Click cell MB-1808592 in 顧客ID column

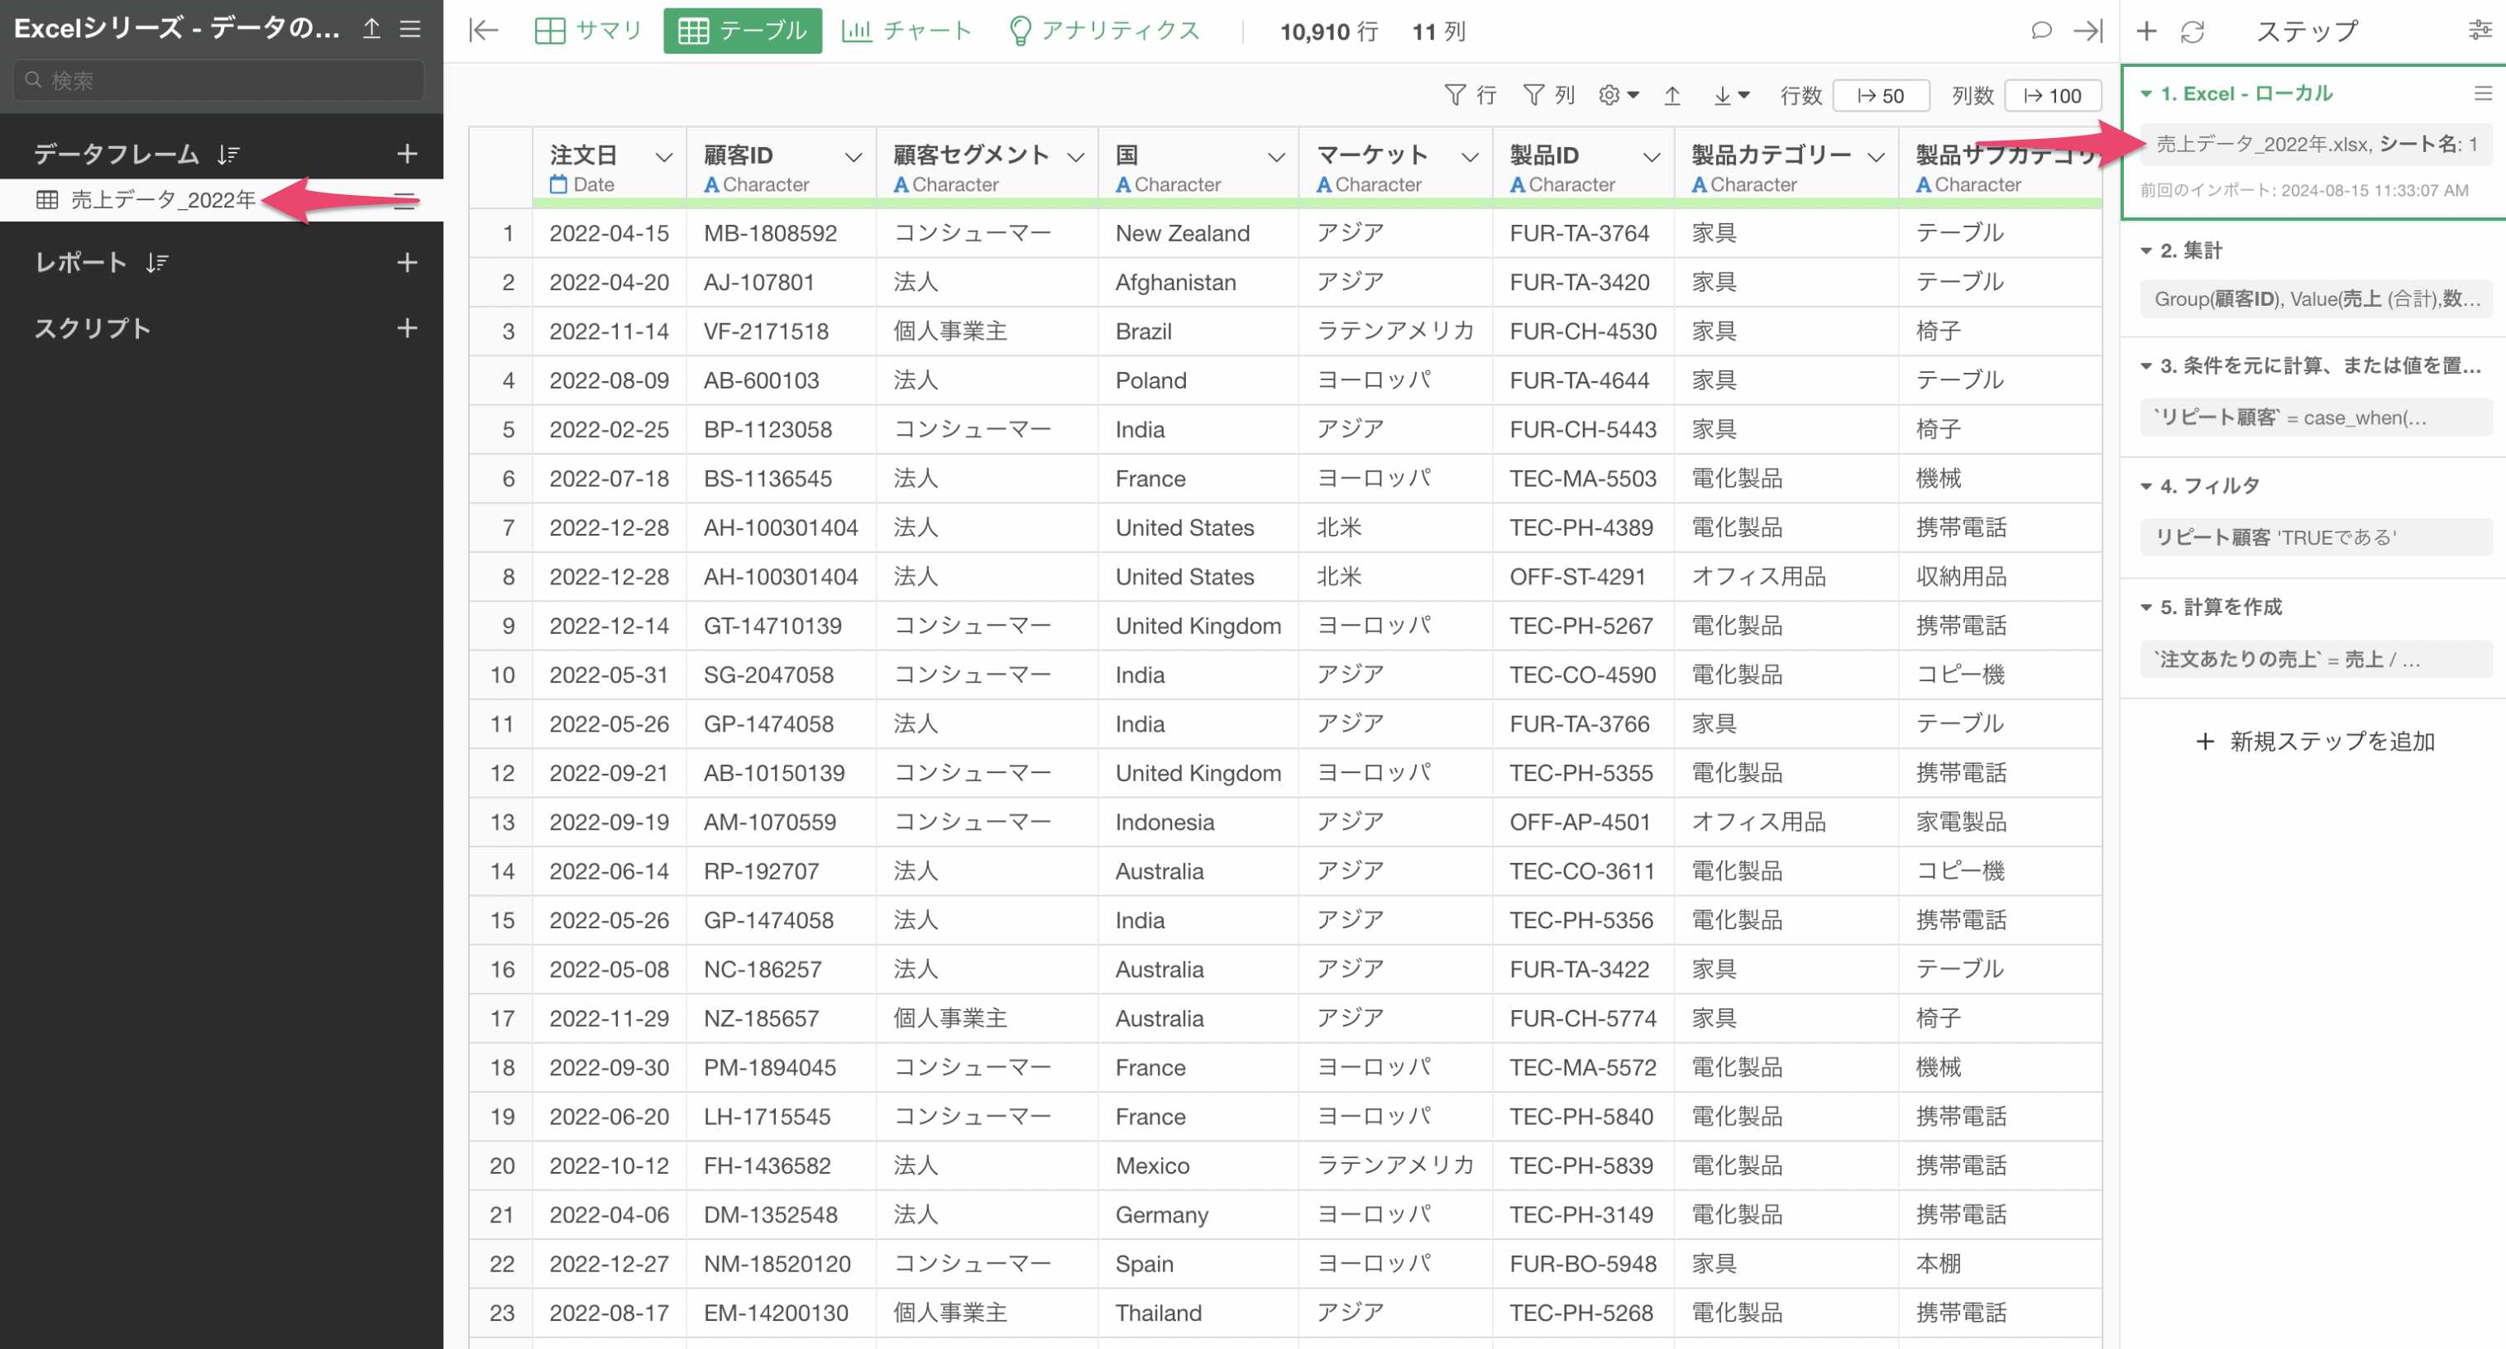pos(782,233)
